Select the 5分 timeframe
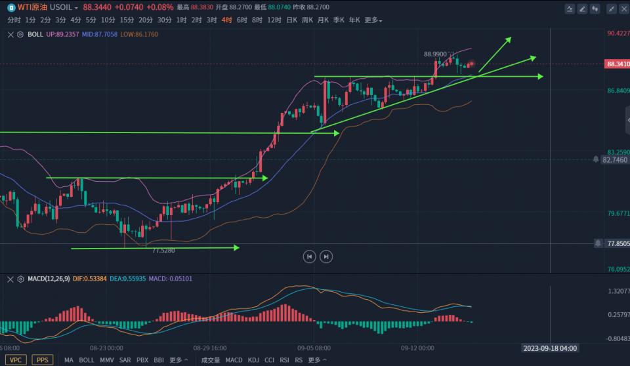Viewport: 630px width, 366px height. pyautogui.click(x=91, y=20)
